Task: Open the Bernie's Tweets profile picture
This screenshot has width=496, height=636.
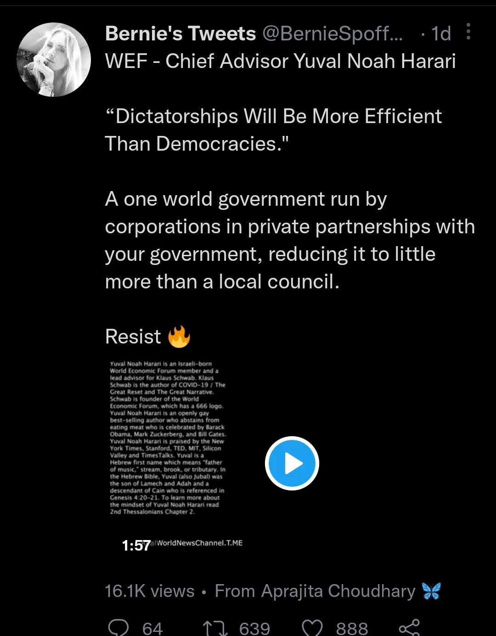Action: click(54, 60)
